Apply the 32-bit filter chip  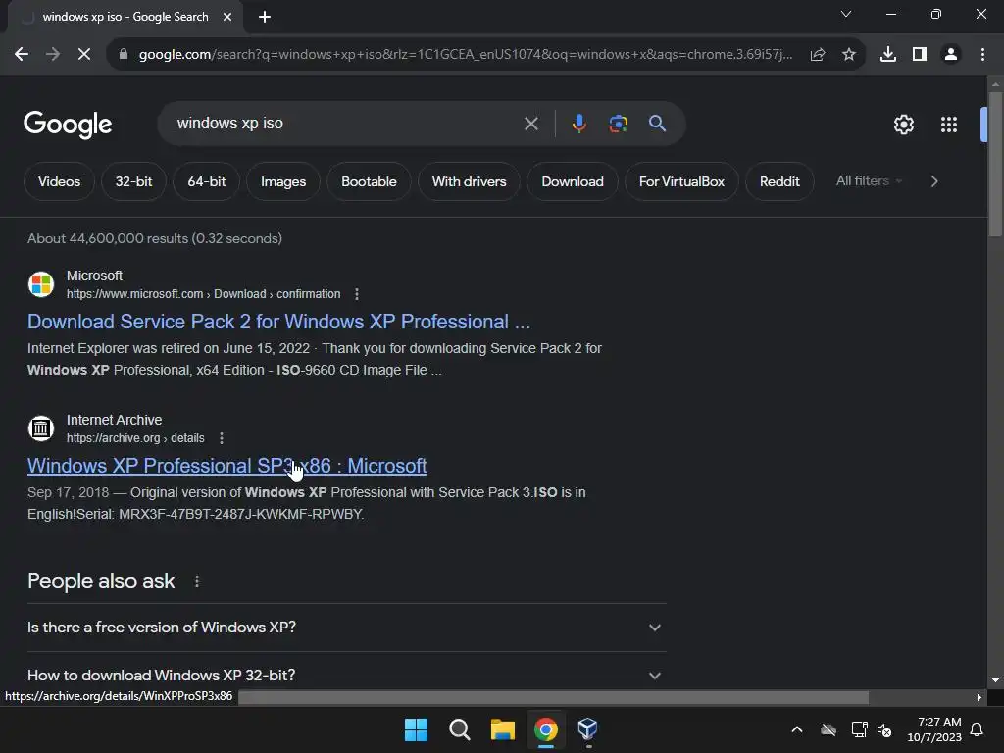133,181
